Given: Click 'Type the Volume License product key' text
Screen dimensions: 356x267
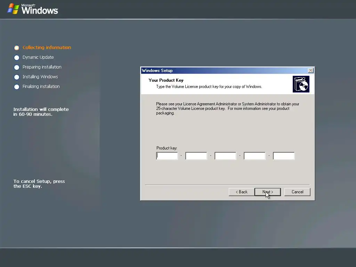Looking at the screenshot, I should [209, 87].
